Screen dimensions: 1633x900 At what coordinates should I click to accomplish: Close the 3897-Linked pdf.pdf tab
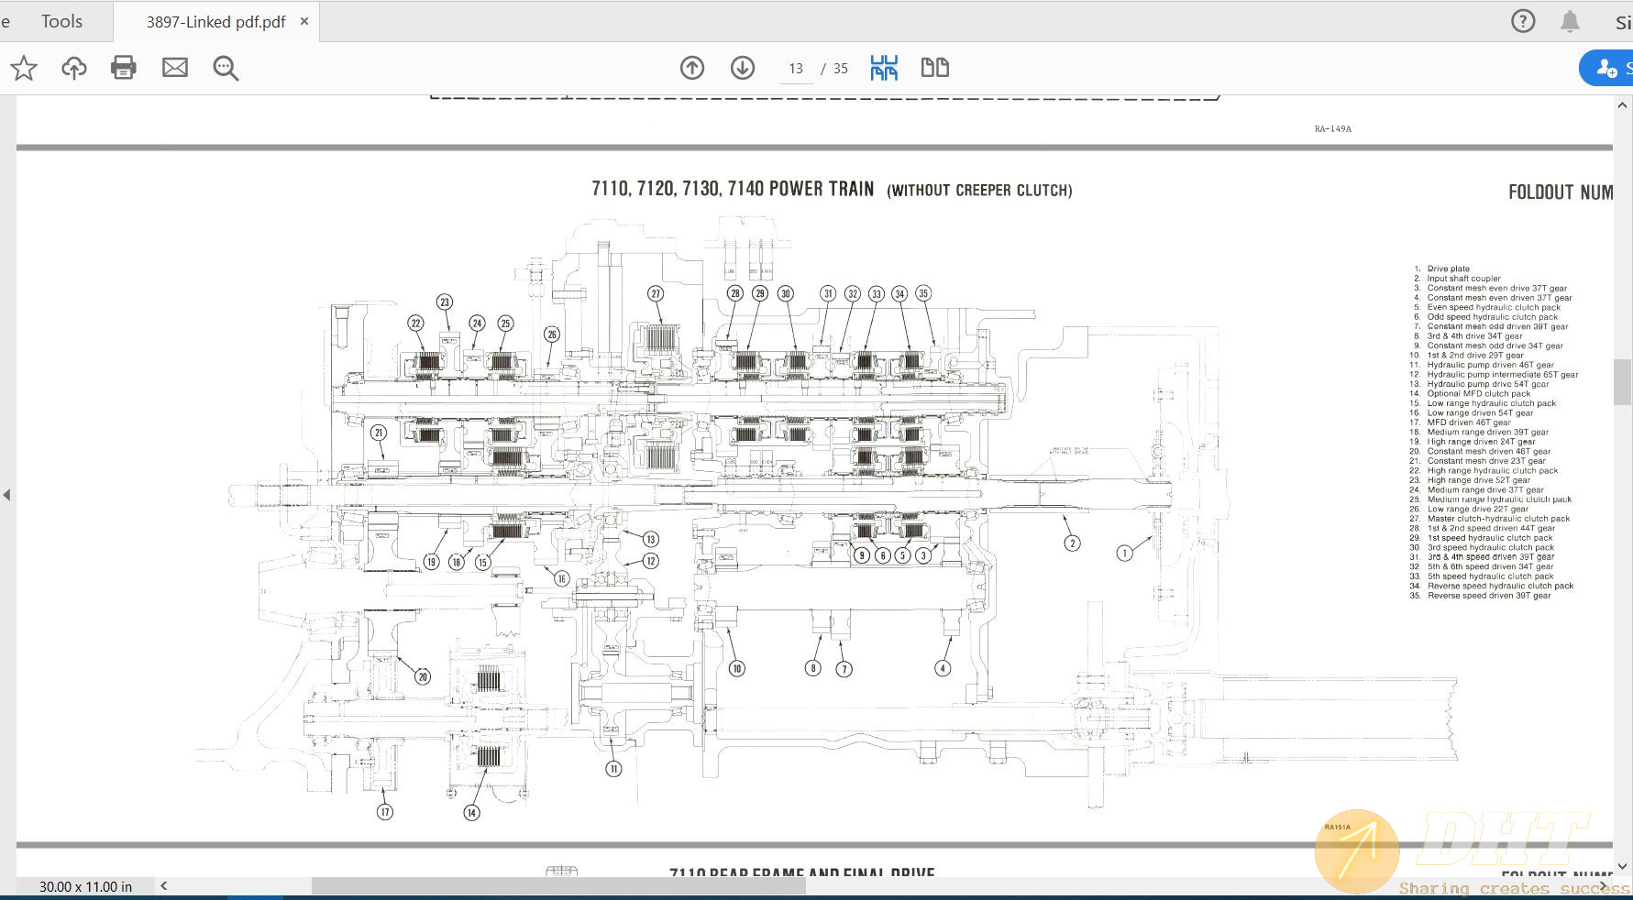pos(303,21)
